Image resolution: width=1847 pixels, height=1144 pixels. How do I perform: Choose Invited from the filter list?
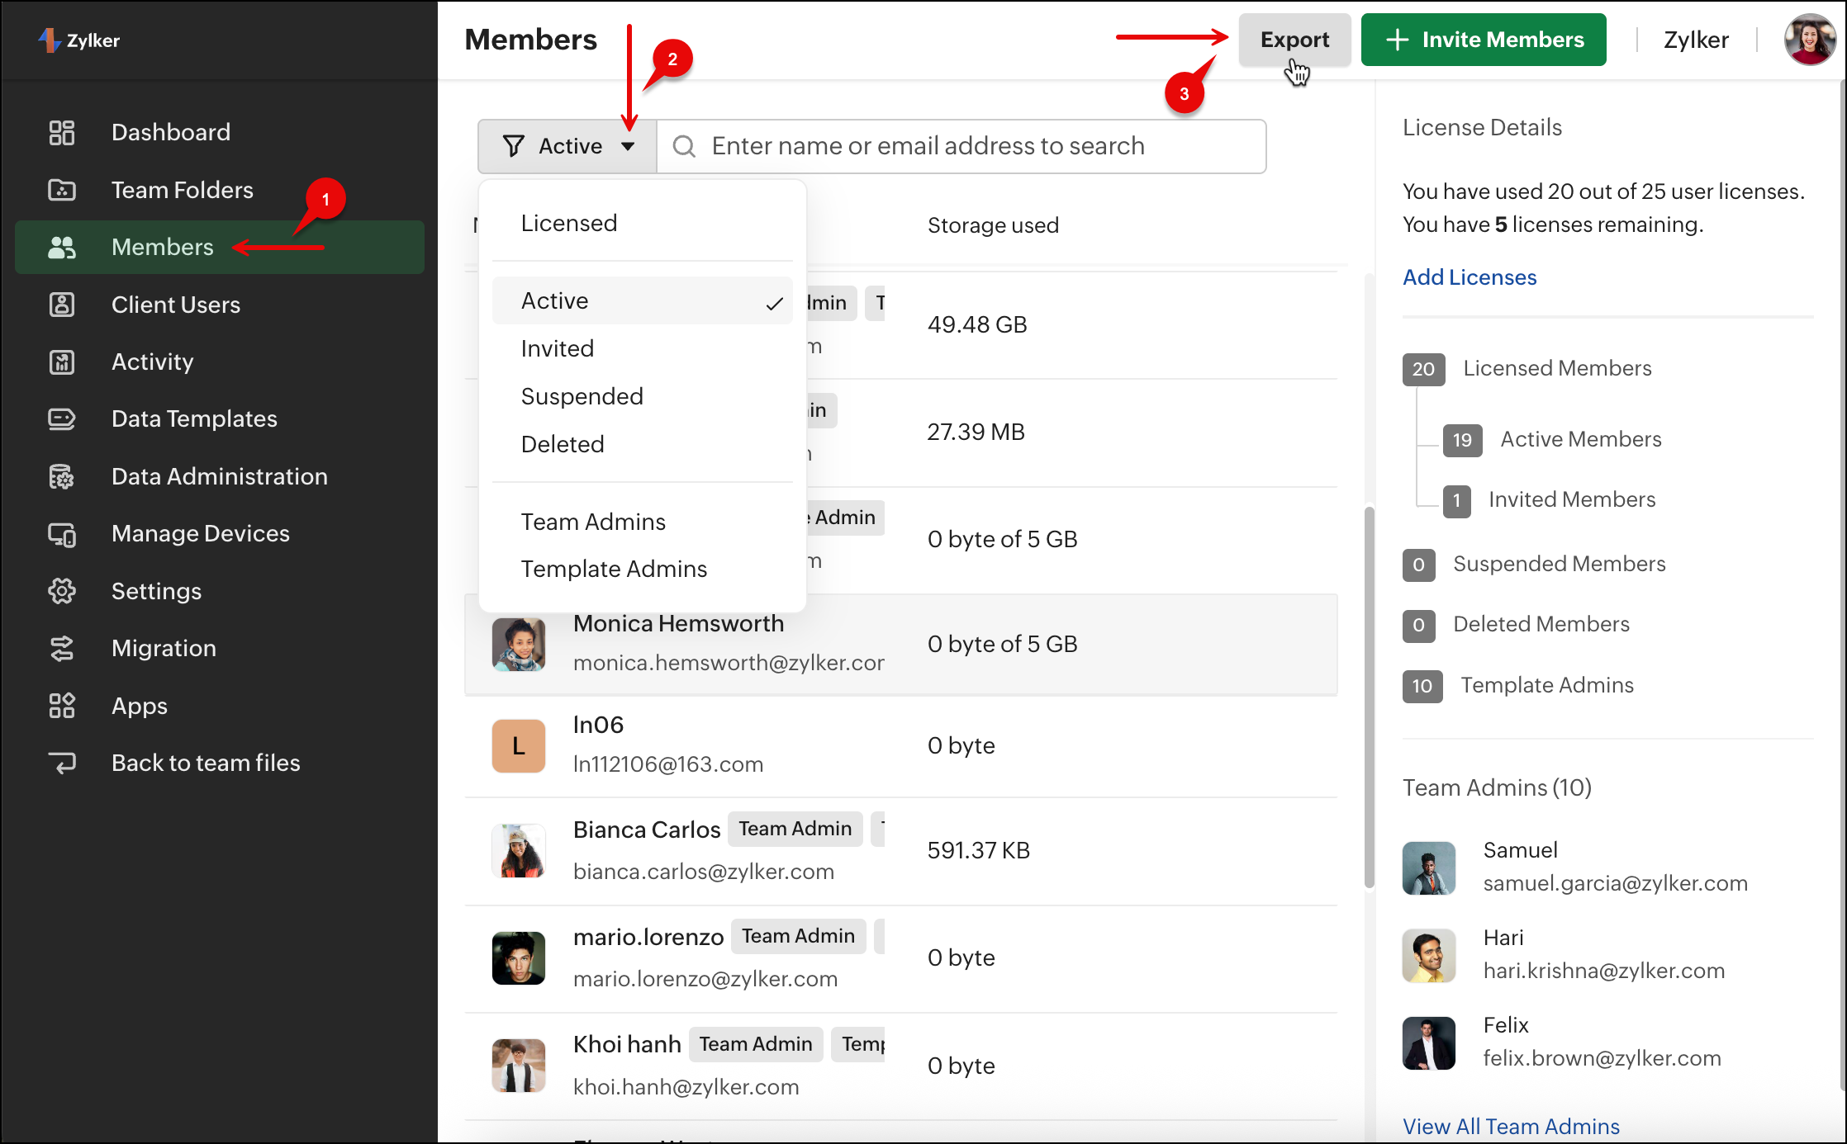click(558, 348)
